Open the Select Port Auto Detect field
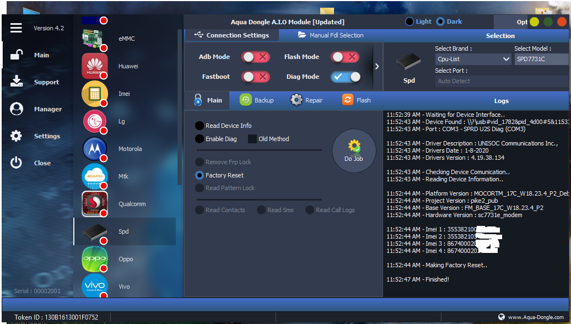This screenshot has height=324, width=571. pos(502,81)
